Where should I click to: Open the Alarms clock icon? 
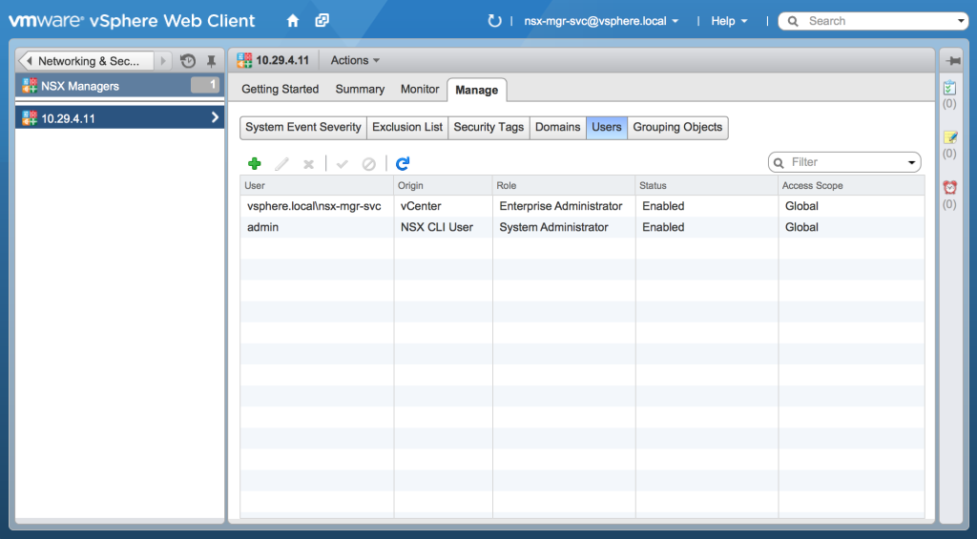click(x=949, y=187)
